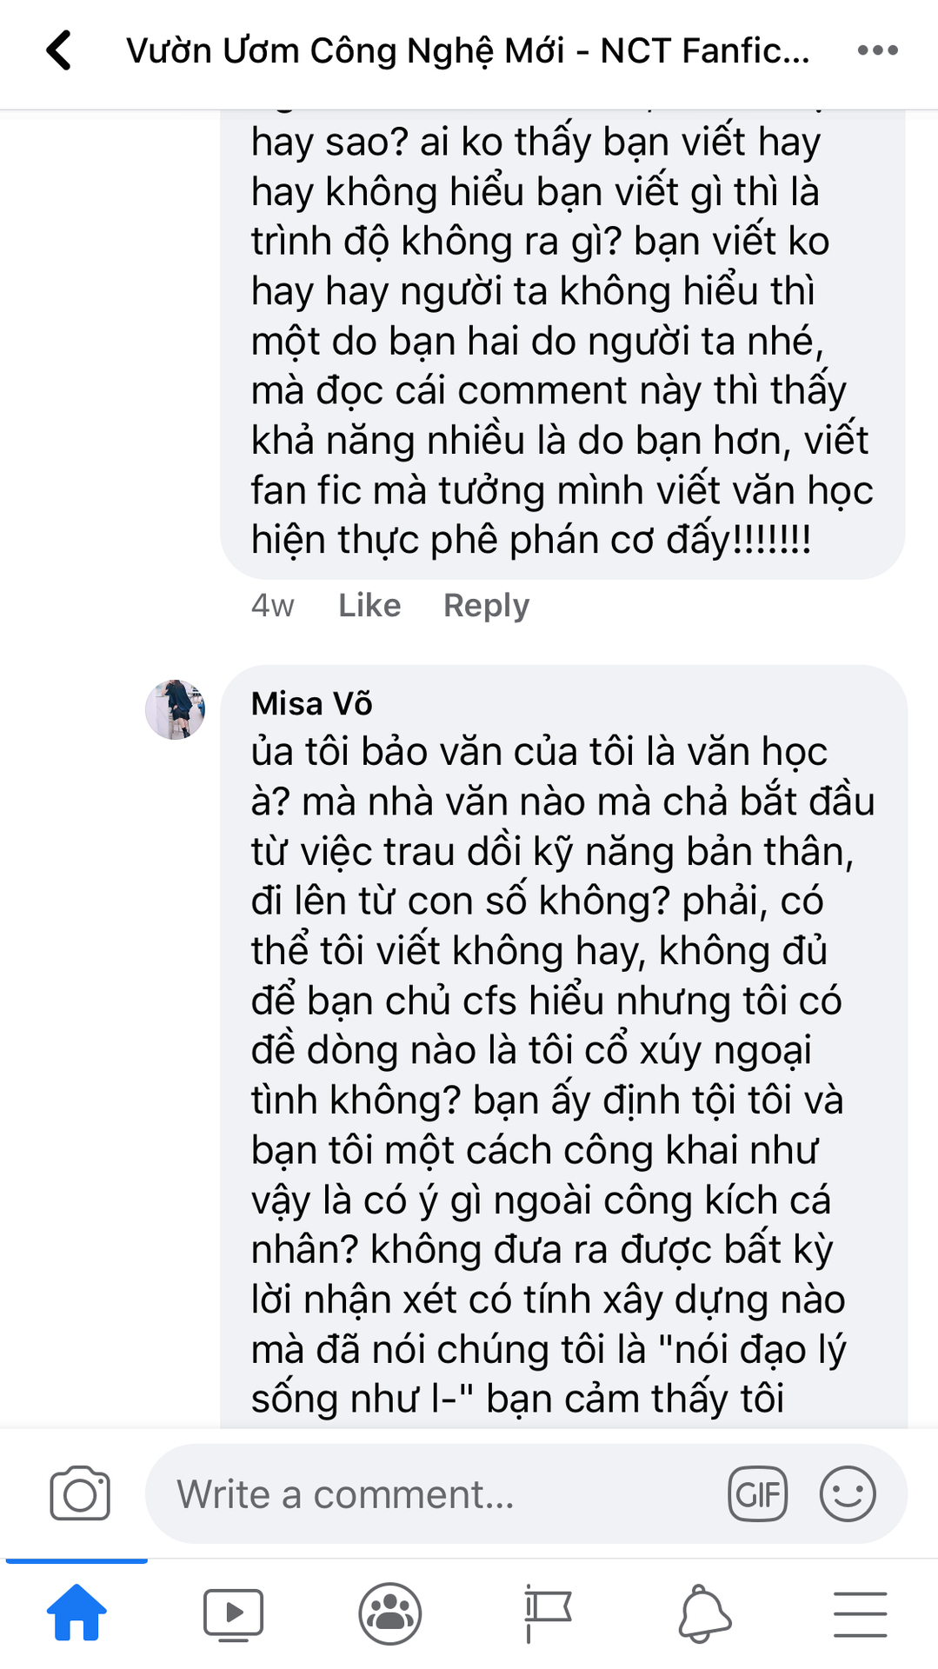Like the comment posted 4w ago
This screenshot has height=1669, width=938.
pyautogui.click(x=369, y=605)
